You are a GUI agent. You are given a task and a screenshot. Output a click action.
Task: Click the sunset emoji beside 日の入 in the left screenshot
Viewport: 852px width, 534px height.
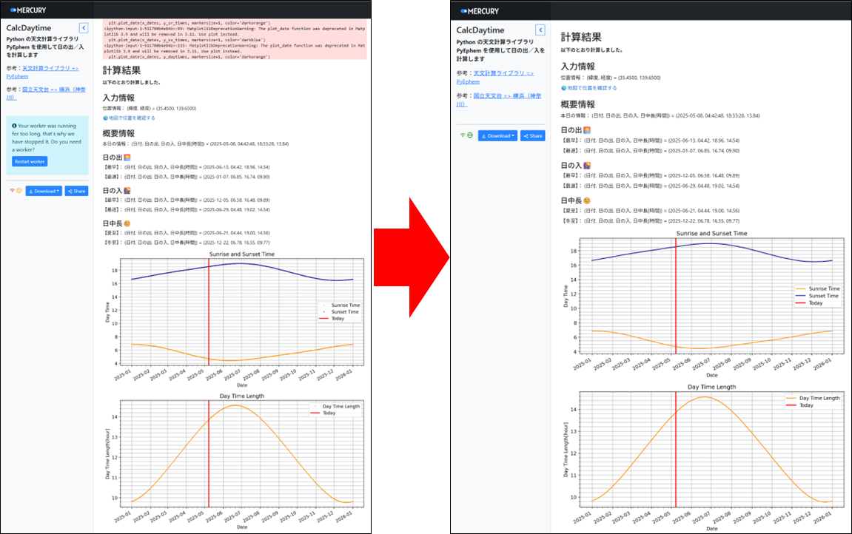point(127,191)
